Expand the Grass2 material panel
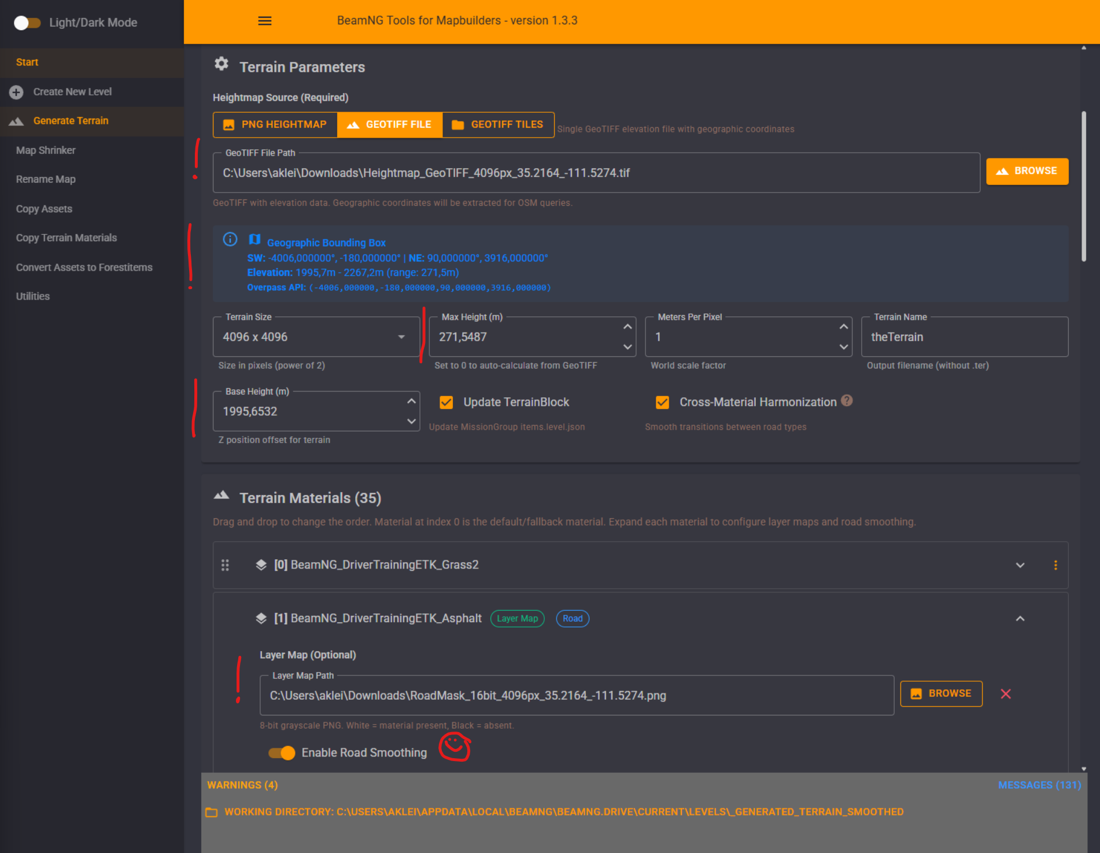This screenshot has width=1100, height=853. (x=1020, y=565)
